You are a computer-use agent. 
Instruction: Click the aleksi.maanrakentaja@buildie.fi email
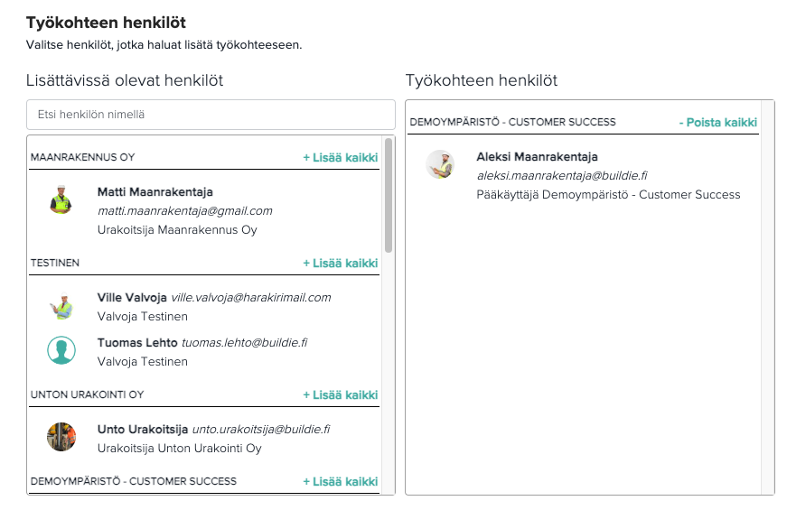tap(562, 176)
